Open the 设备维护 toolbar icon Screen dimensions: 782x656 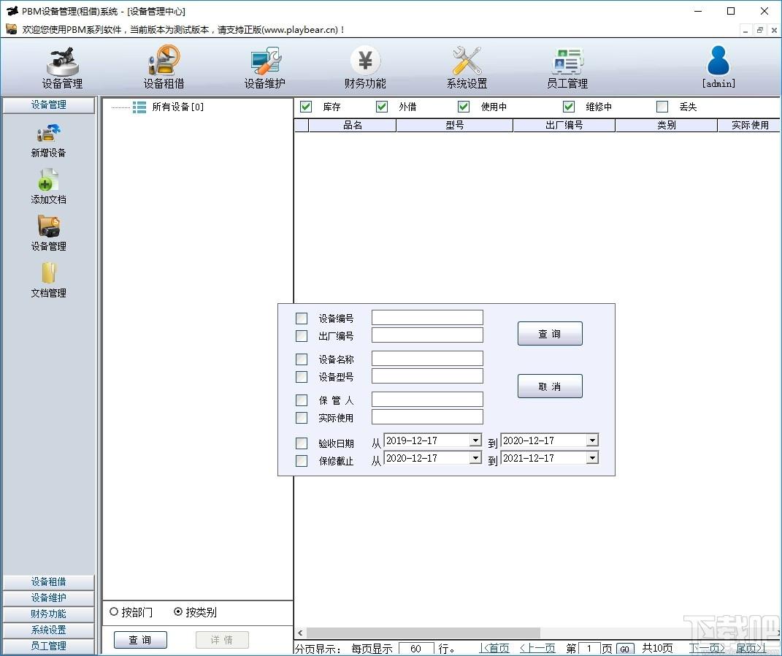point(265,61)
